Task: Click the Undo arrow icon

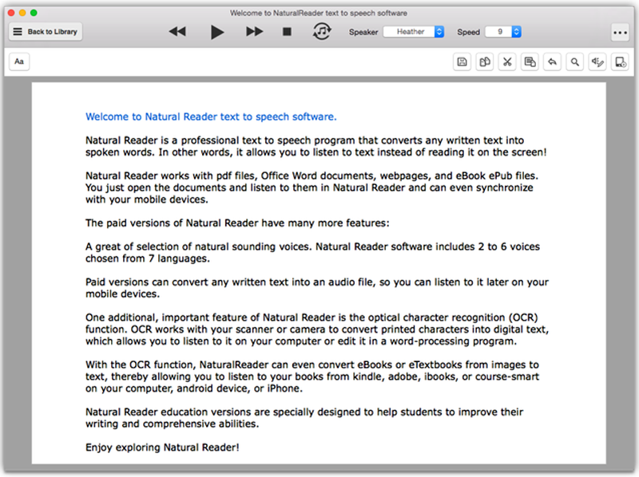Action: (x=552, y=61)
